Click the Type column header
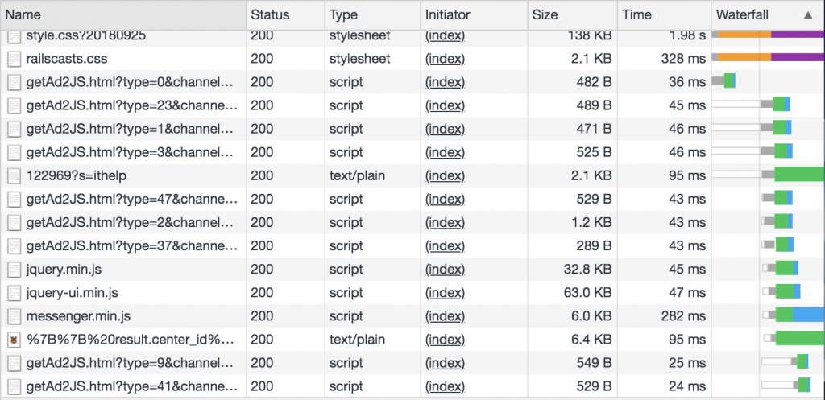Image resolution: width=825 pixels, height=400 pixels. click(343, 14)
